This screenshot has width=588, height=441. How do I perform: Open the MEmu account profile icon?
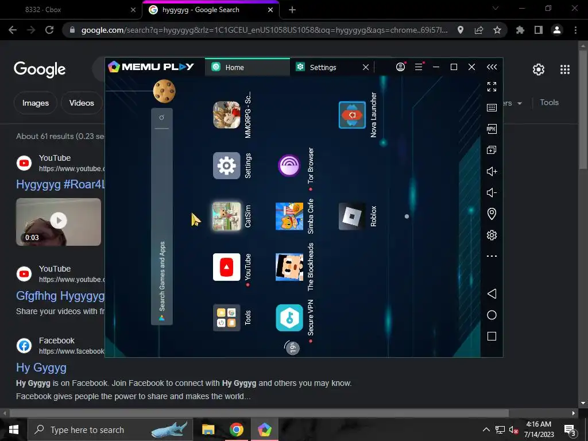click(x=400, y=67)
